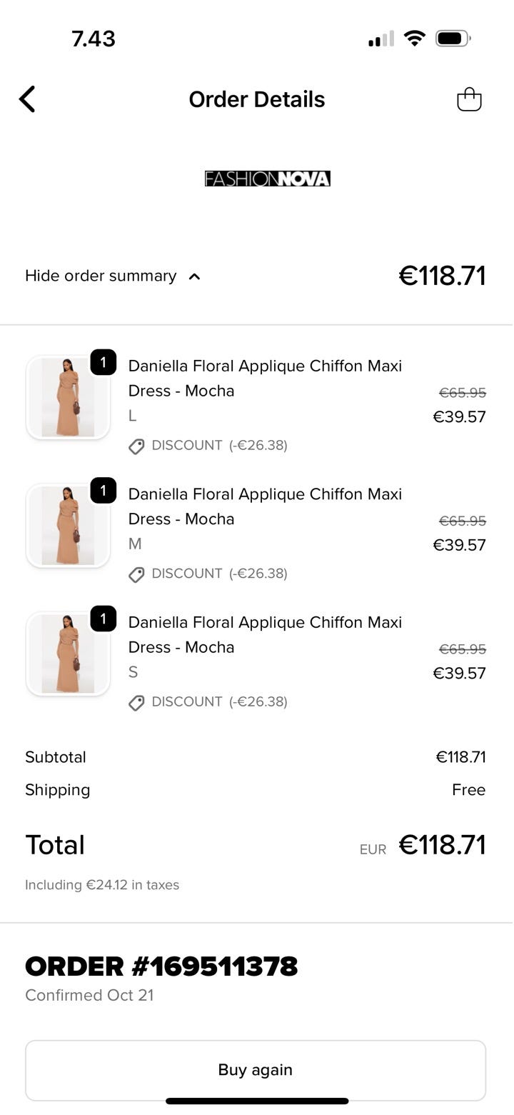Image resolution: width=514 pixels, height=1115 pixels.
Task: Tap the Wi-Fi status icon
Action: [414, 39]
